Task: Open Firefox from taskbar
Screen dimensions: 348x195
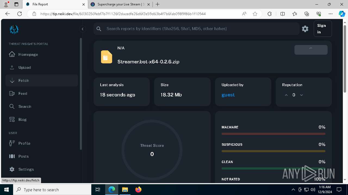Action: point(138,190)
